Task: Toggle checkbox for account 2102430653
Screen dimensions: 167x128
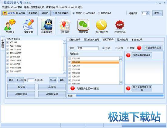Action: pos(8,71)
